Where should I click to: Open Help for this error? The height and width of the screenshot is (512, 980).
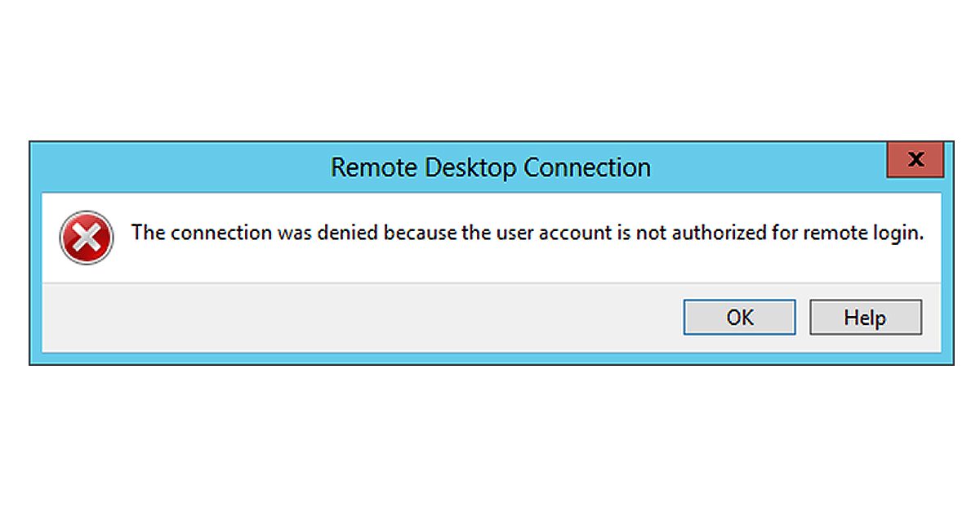[x=865, y=317]
